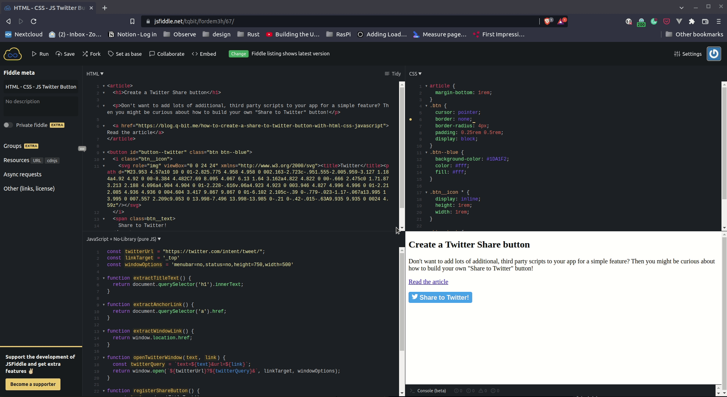Open the Embed options
The height and width of the screenshot is (397, 727).
[204, 54]
